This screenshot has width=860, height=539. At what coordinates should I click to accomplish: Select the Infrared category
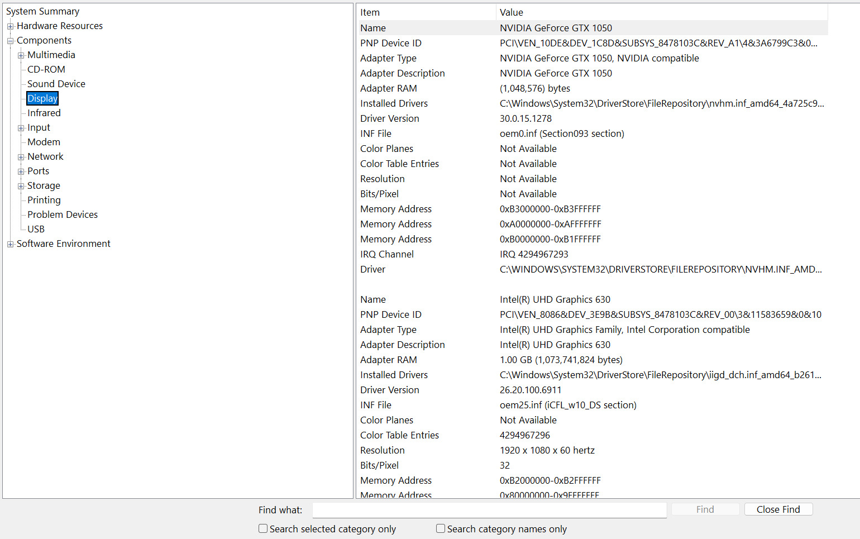[x=44, y=113]
